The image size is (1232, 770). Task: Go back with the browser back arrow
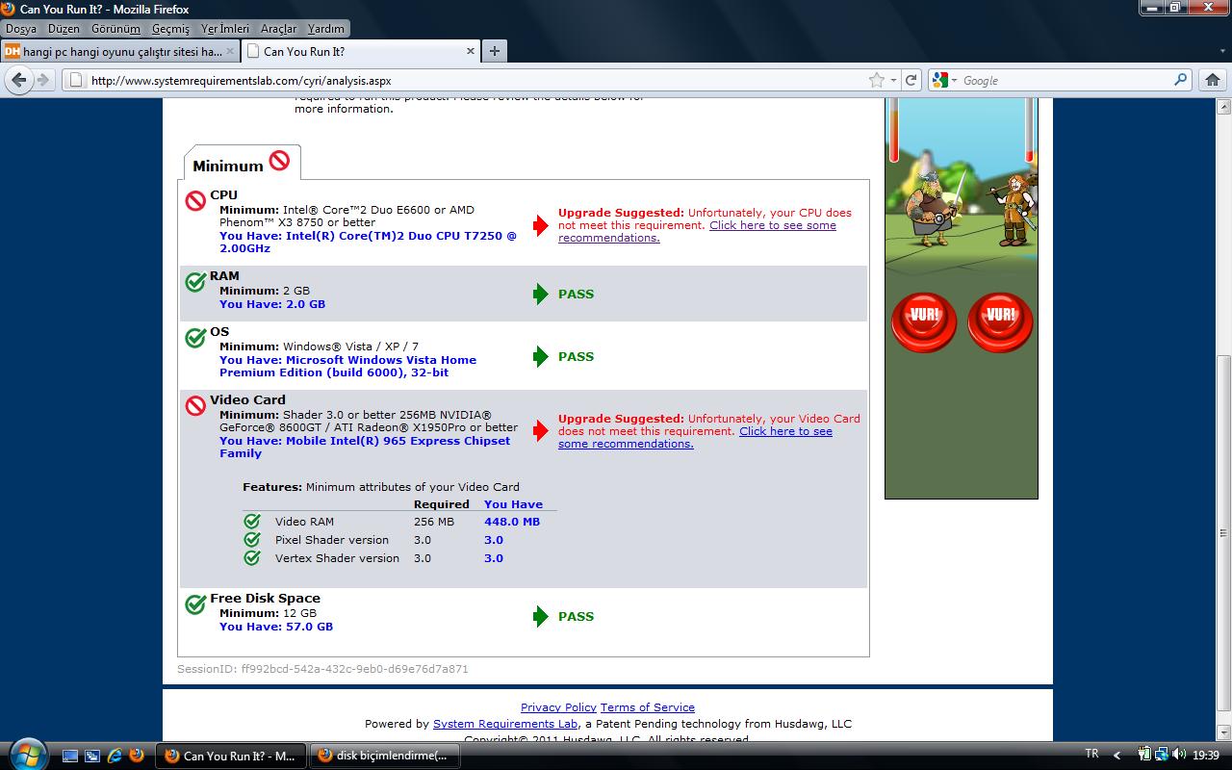tap(18, 81)
